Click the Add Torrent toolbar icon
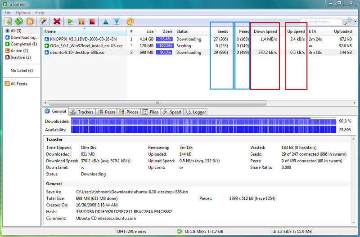The image size is (360, 237). (x=9, y=21)
